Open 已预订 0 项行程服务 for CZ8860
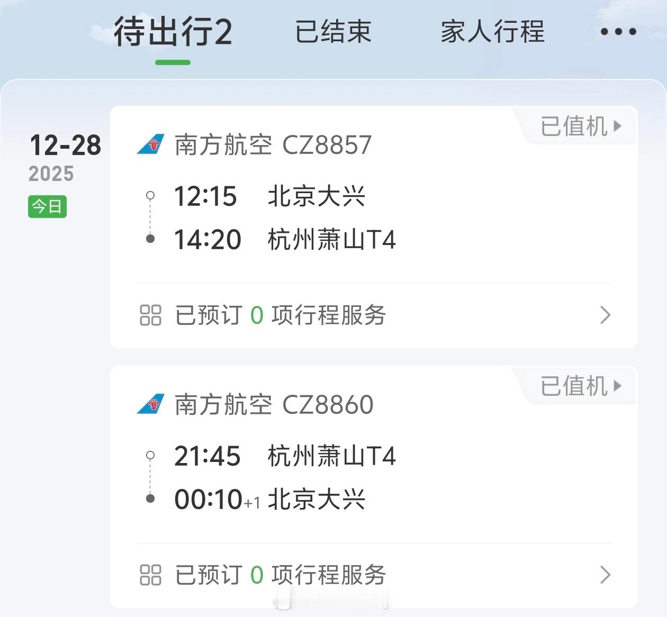The height and width of the screenshot is (617, 667). coord(281,575)
